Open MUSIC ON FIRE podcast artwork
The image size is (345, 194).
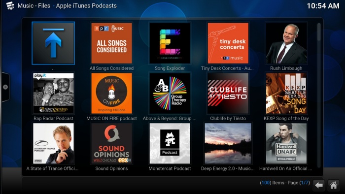pos(111,93)
